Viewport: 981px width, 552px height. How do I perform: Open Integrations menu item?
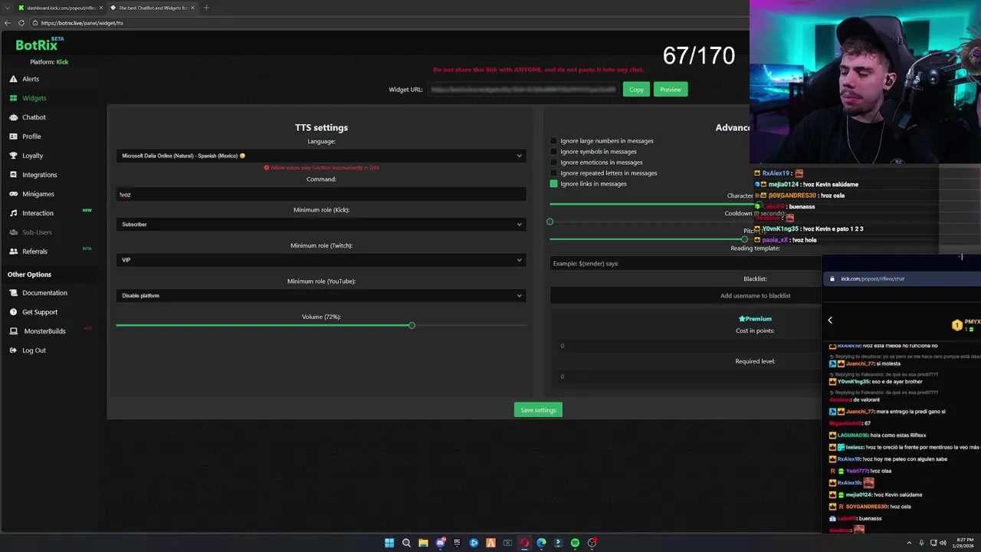point(40,175)
